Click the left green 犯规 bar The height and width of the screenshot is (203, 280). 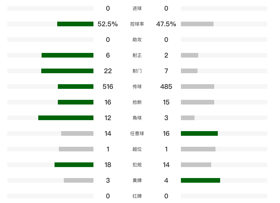pyautogui.click(x=74, y=165)
